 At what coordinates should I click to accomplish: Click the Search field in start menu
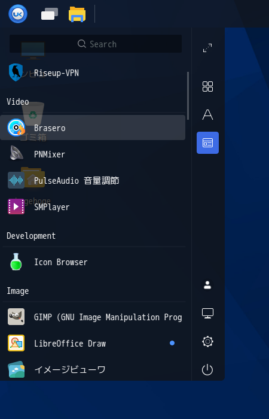(x=96, y=44)
